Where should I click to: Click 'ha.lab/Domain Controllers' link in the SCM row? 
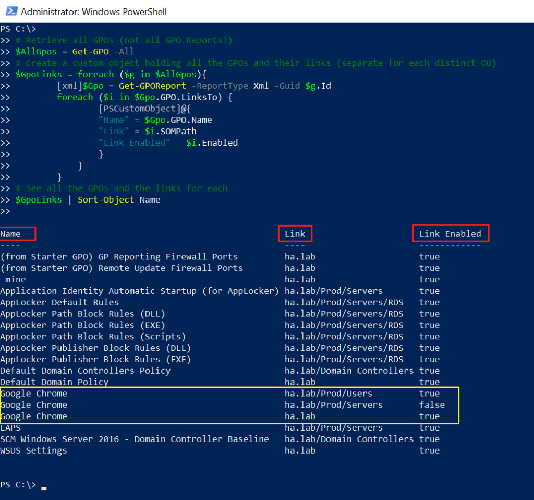[x=349, y=439]
